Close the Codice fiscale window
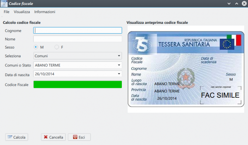The width and height of the screenshot is (248, 145). coord(244,4)
